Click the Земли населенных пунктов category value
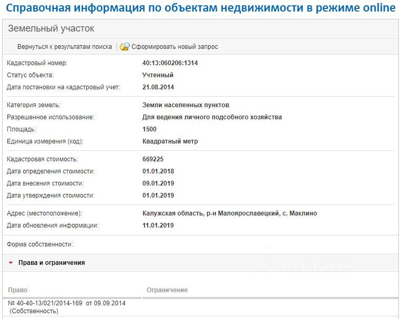 pyautogui.click(x=186, y=105)
